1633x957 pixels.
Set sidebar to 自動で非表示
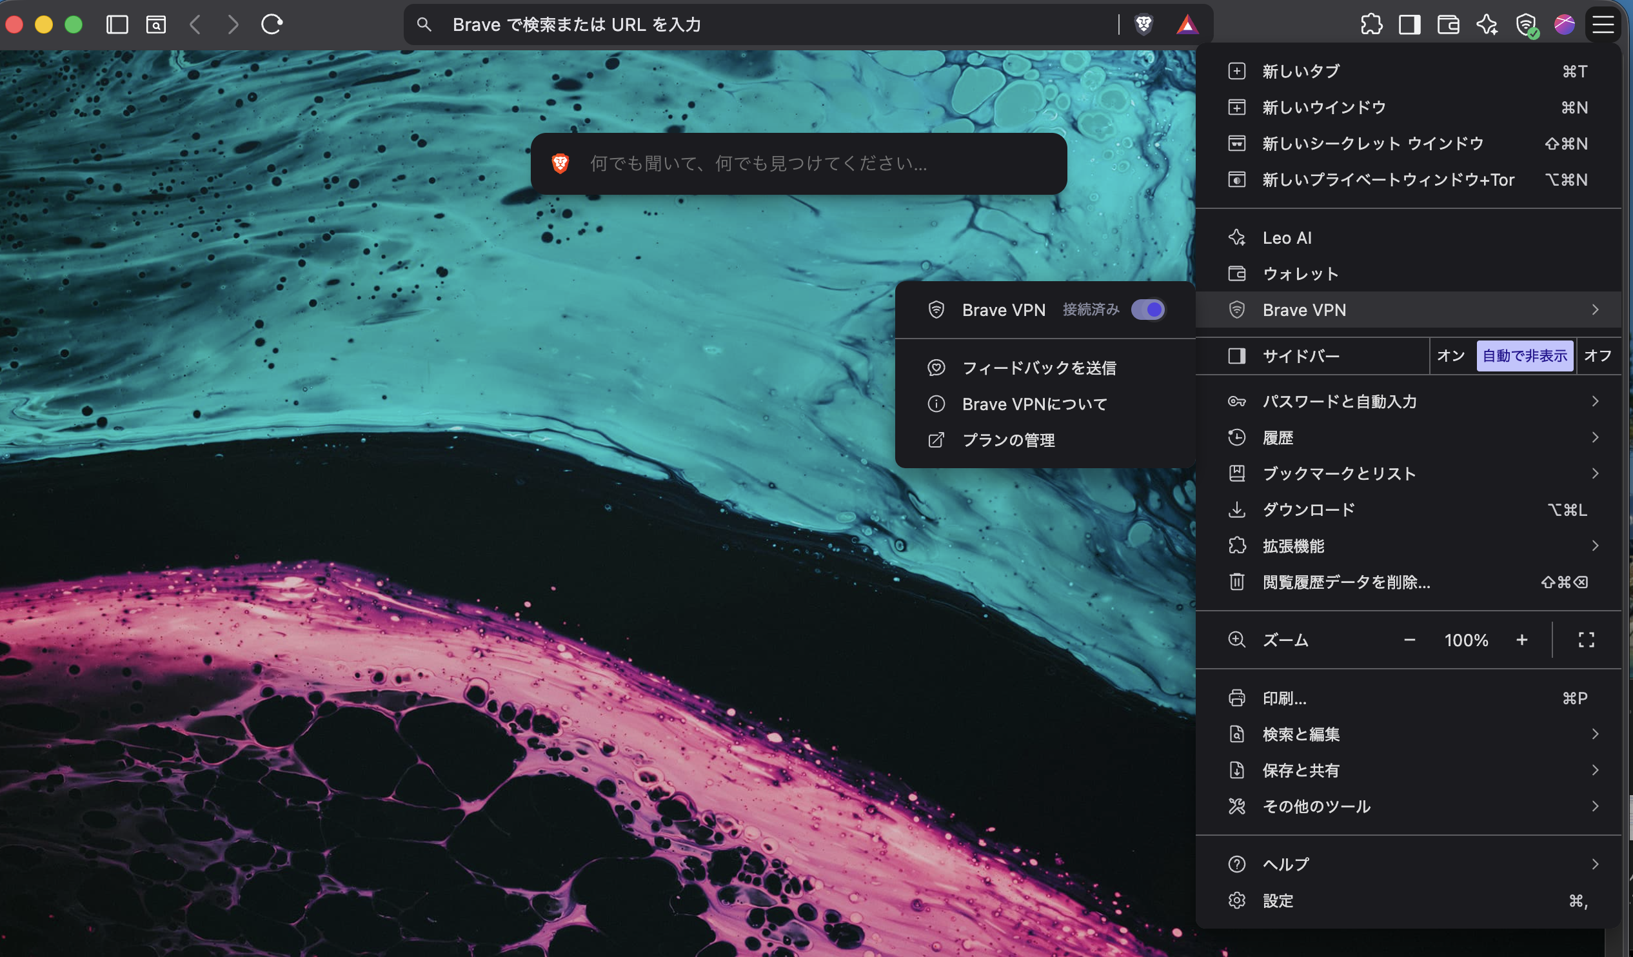click(1525, 356)
